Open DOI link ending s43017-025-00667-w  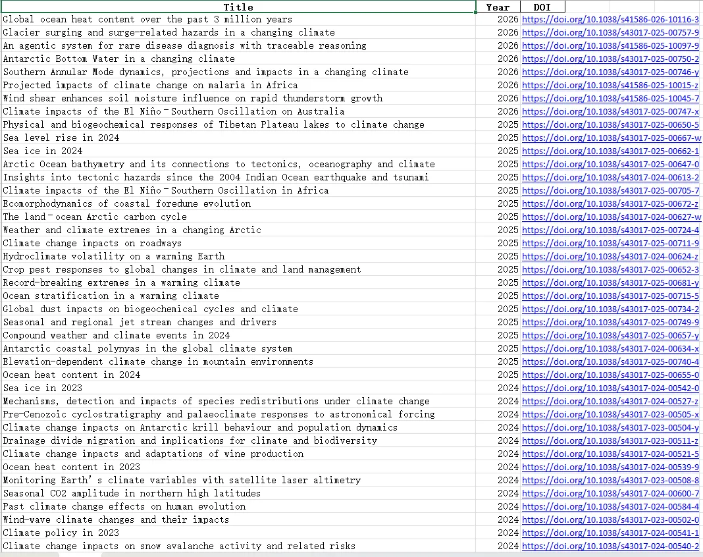click(x=612, y=138)
